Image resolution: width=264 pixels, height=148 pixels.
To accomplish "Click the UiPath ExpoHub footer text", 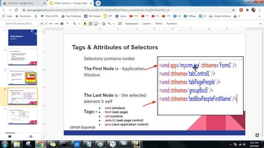I will click(x=82, y=127).
